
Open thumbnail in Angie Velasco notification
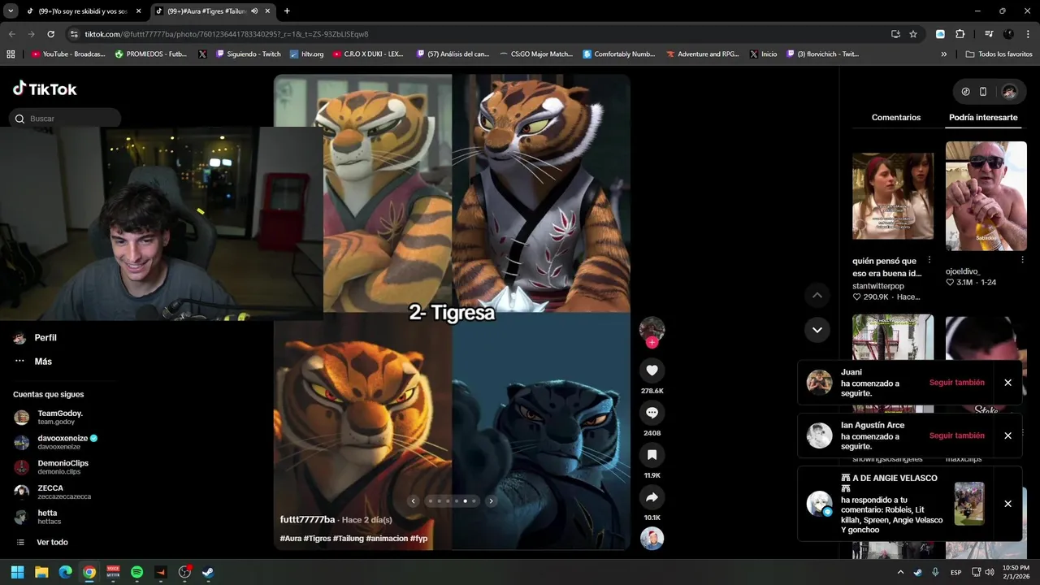click(968, 504)
